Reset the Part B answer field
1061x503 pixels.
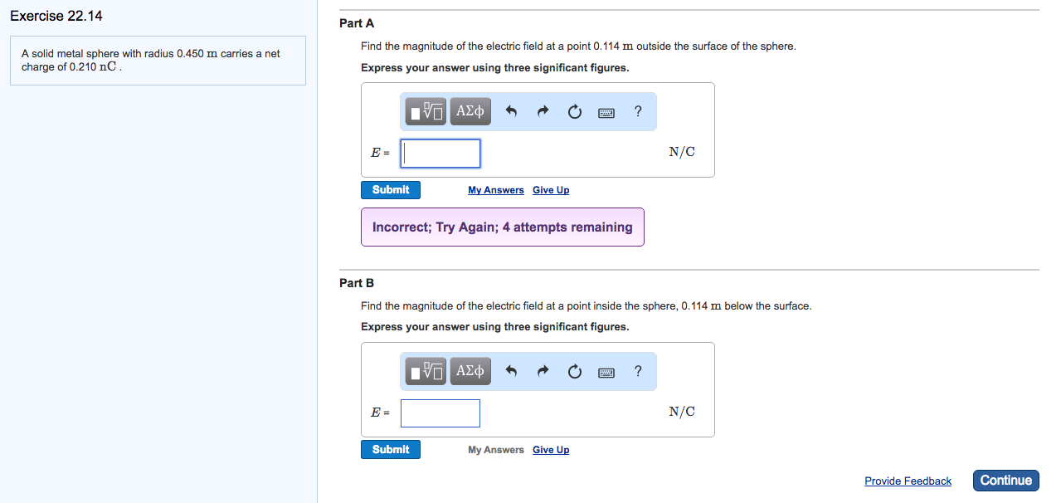pyautogui.click(x=575, y=371)
